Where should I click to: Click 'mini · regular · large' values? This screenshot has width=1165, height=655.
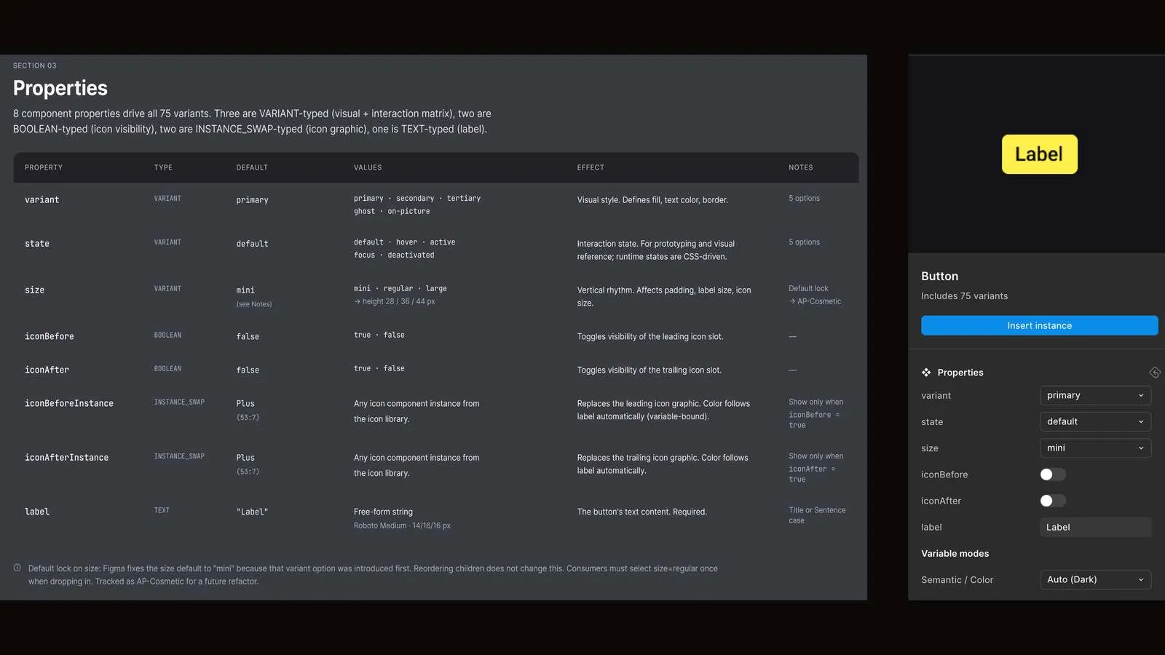[x=400, y=289]
